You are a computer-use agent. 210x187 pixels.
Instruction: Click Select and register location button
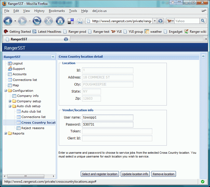[100, 174]
